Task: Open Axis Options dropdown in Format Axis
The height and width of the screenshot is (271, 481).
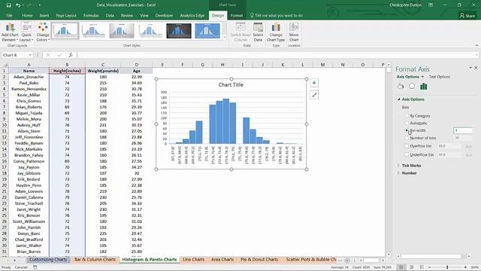Action: point(422,77)
